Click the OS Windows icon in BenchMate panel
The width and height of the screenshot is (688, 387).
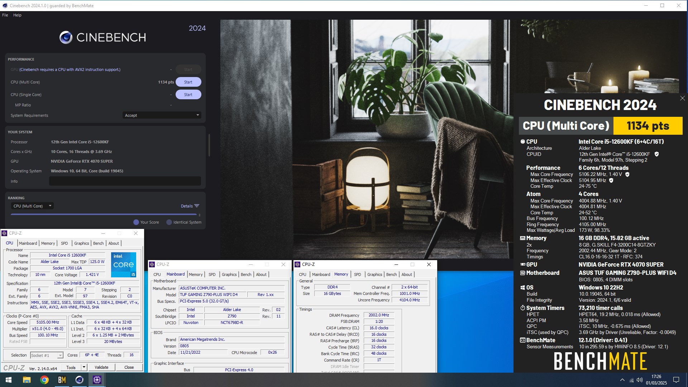(522, 287)
